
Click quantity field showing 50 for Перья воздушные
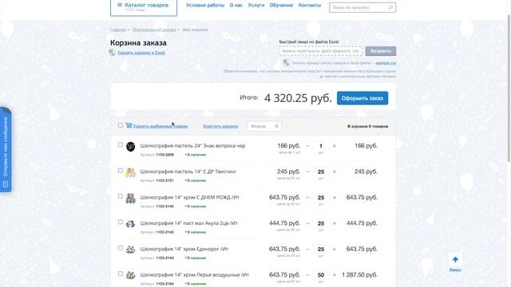coord(321,275)
